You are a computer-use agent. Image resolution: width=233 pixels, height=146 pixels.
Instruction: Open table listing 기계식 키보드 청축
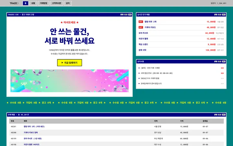(31, 132)
